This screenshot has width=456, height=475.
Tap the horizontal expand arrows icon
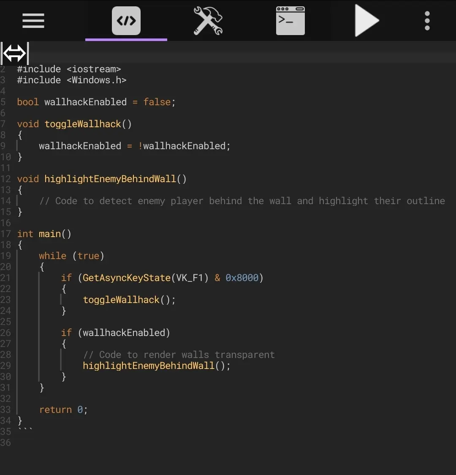click(14, 53)
